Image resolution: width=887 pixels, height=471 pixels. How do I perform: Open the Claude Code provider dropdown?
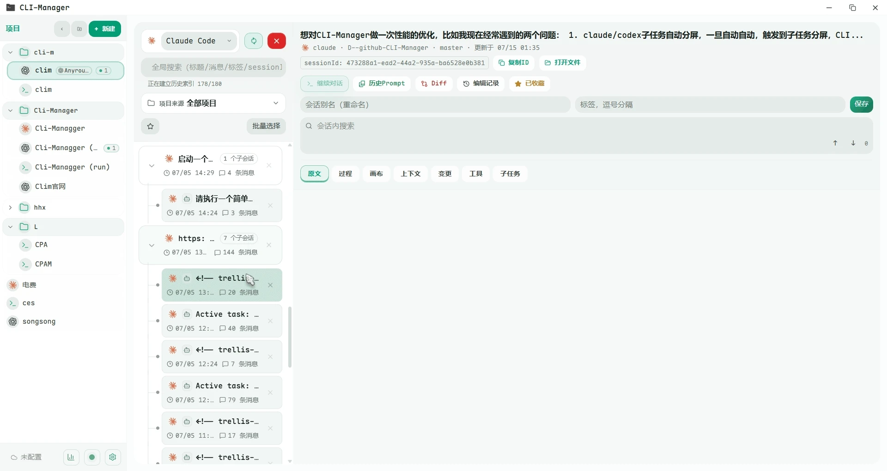click(199, 41)
